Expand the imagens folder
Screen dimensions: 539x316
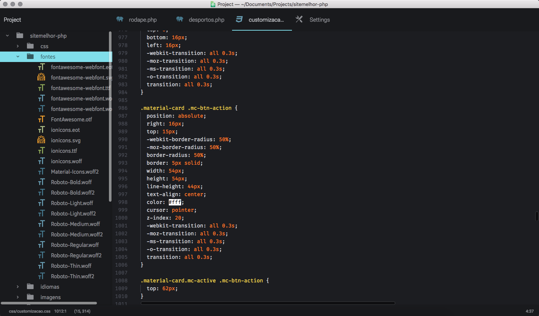click(18, 297)
